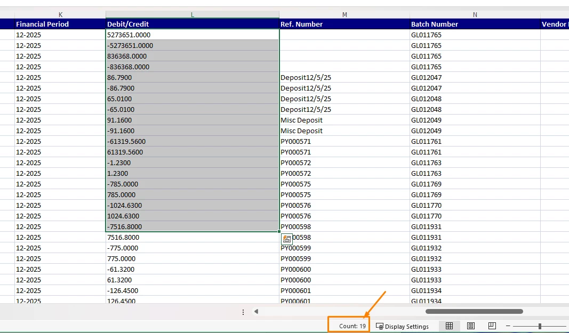Click GL011765 in the 5273651.0000 row
569x333 pixels.
coord(427,35)
